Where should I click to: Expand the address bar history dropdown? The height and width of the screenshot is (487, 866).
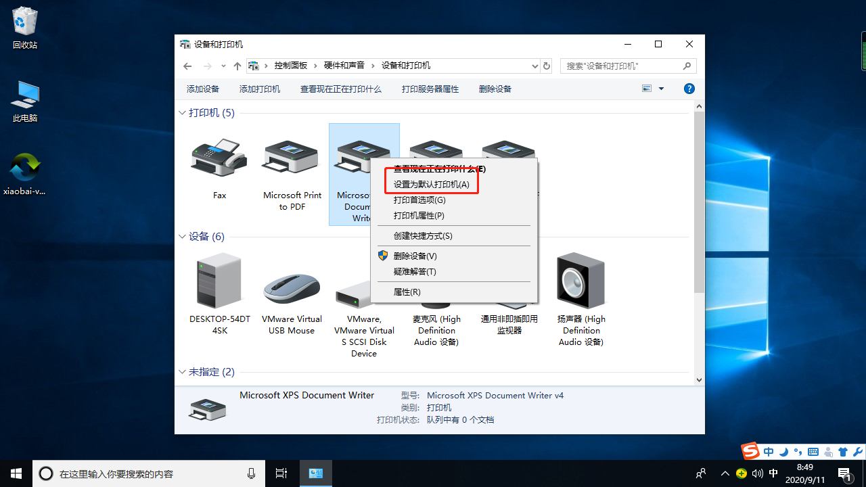(x=534, y=66)
